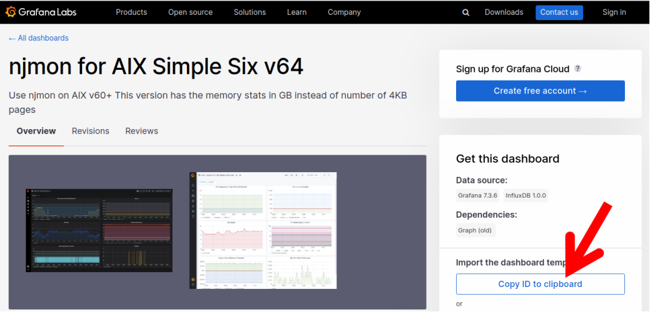The height and width of the screenshot is (312, 650).
Task: Expand the Solutions menu
Action: [250, 12]
